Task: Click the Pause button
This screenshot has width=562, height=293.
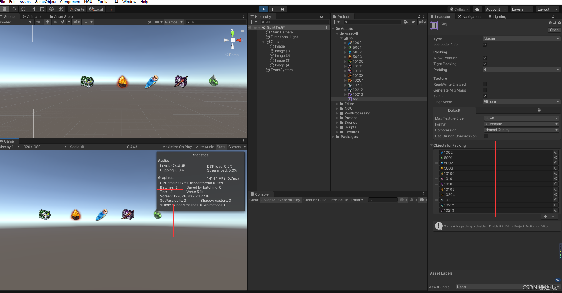Action: point(273,9)
